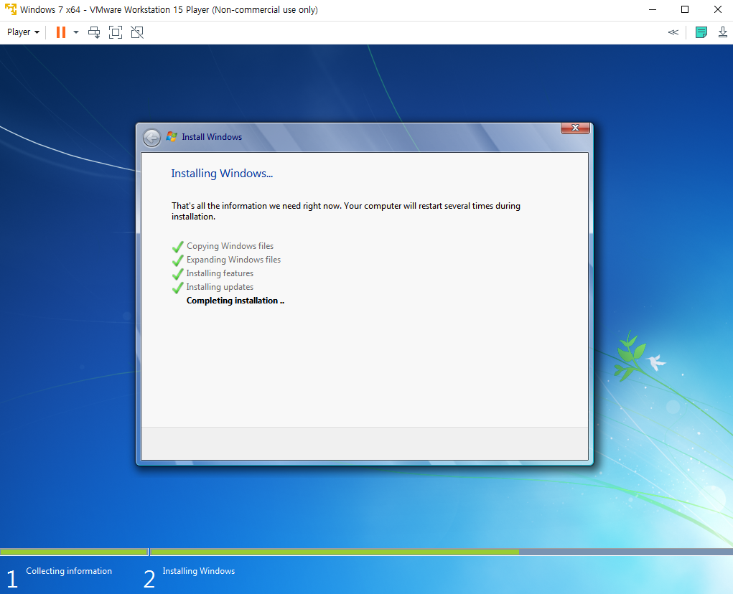Send Ctrl+Alt+Del to the virtual machine
Viewport: 733px width, 594px height.
(94, 32)
